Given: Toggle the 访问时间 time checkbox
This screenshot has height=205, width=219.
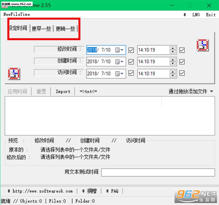Looking at the screenshot, I should click(x=182, y=73).
